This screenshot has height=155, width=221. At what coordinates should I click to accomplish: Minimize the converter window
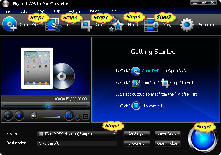(195, 3)
